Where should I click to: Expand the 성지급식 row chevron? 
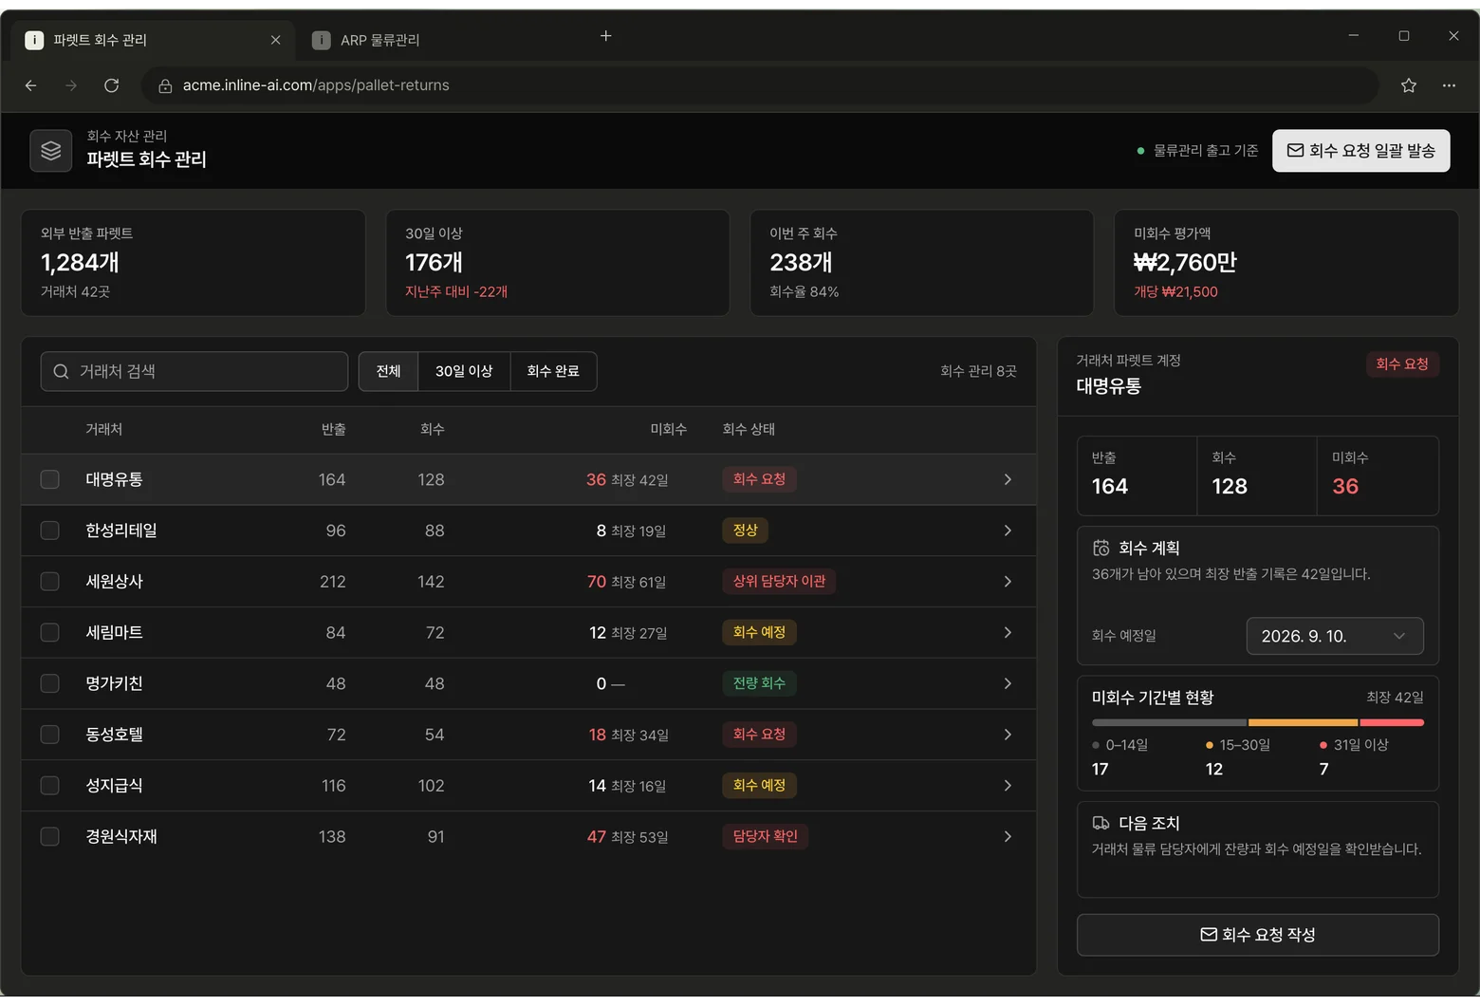[1008, 786]
